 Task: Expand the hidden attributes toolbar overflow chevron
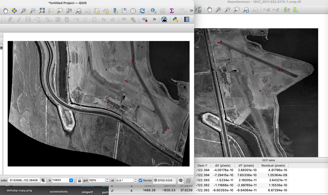191,11
